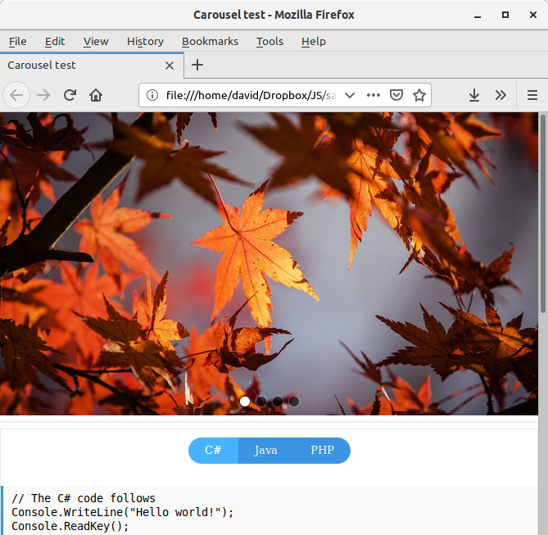The height and width of the screenshot is (535, 548).
Task: Select the second carousel dot indicator
Action: point(261,401)
